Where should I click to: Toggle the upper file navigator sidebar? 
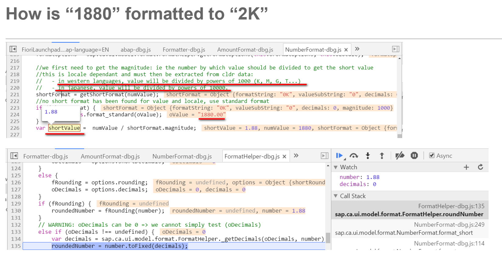(x=13, y=49)
